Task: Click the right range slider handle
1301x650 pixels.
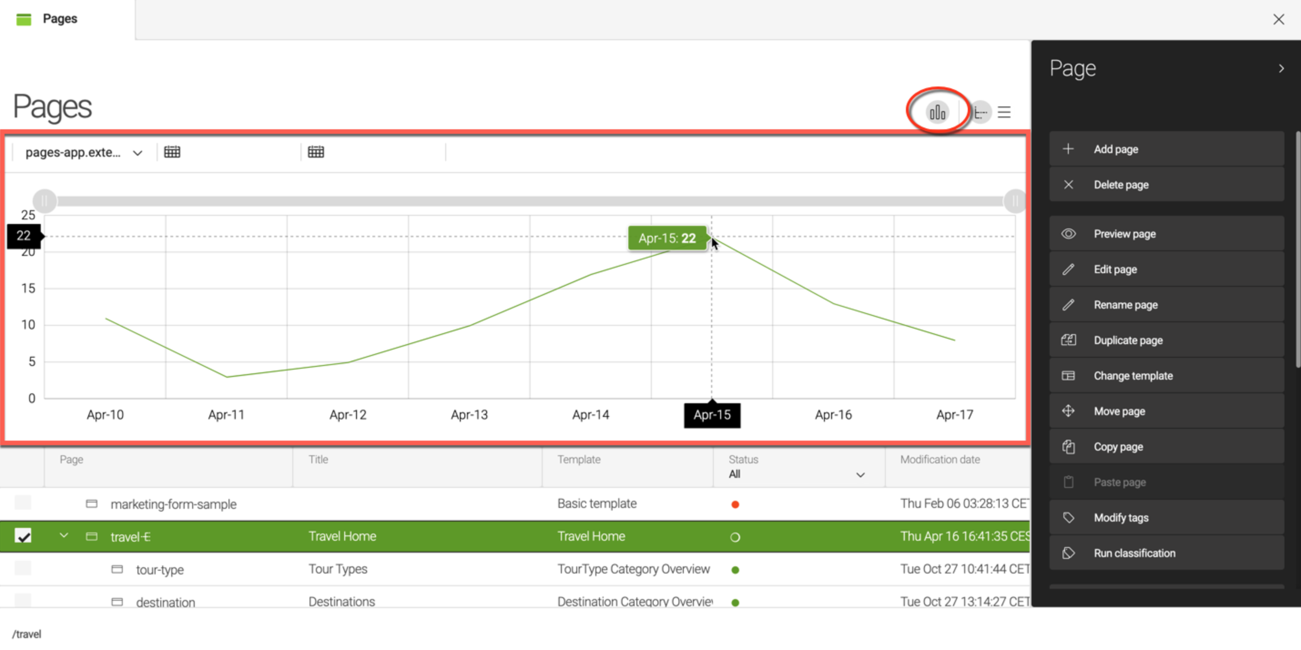Action: point(1014,201)
